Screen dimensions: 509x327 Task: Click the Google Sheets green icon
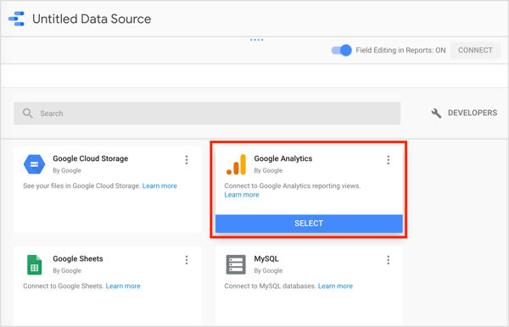click(x=35, y=265)
